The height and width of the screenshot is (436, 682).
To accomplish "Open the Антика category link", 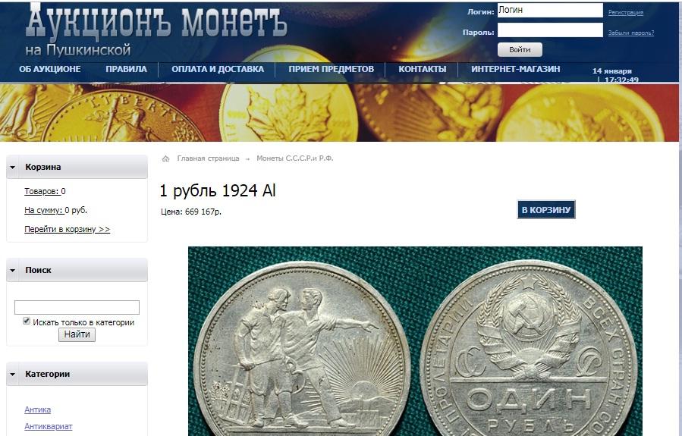I will coord(37,409).
